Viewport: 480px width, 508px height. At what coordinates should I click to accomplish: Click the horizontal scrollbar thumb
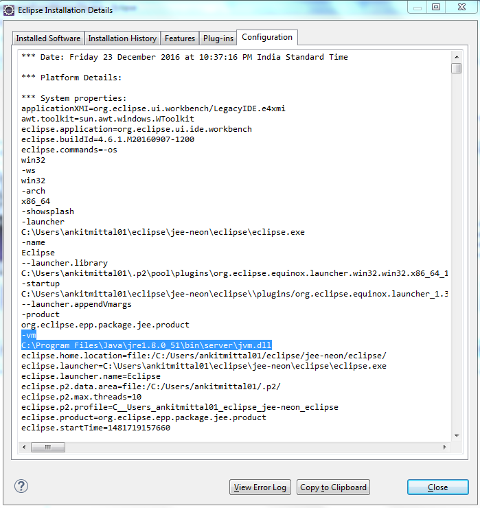(x=48, y=447)
